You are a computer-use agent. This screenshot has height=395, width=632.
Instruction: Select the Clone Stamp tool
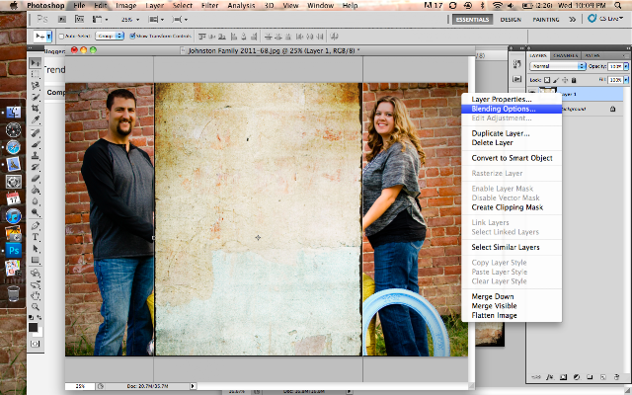(36, 156)
